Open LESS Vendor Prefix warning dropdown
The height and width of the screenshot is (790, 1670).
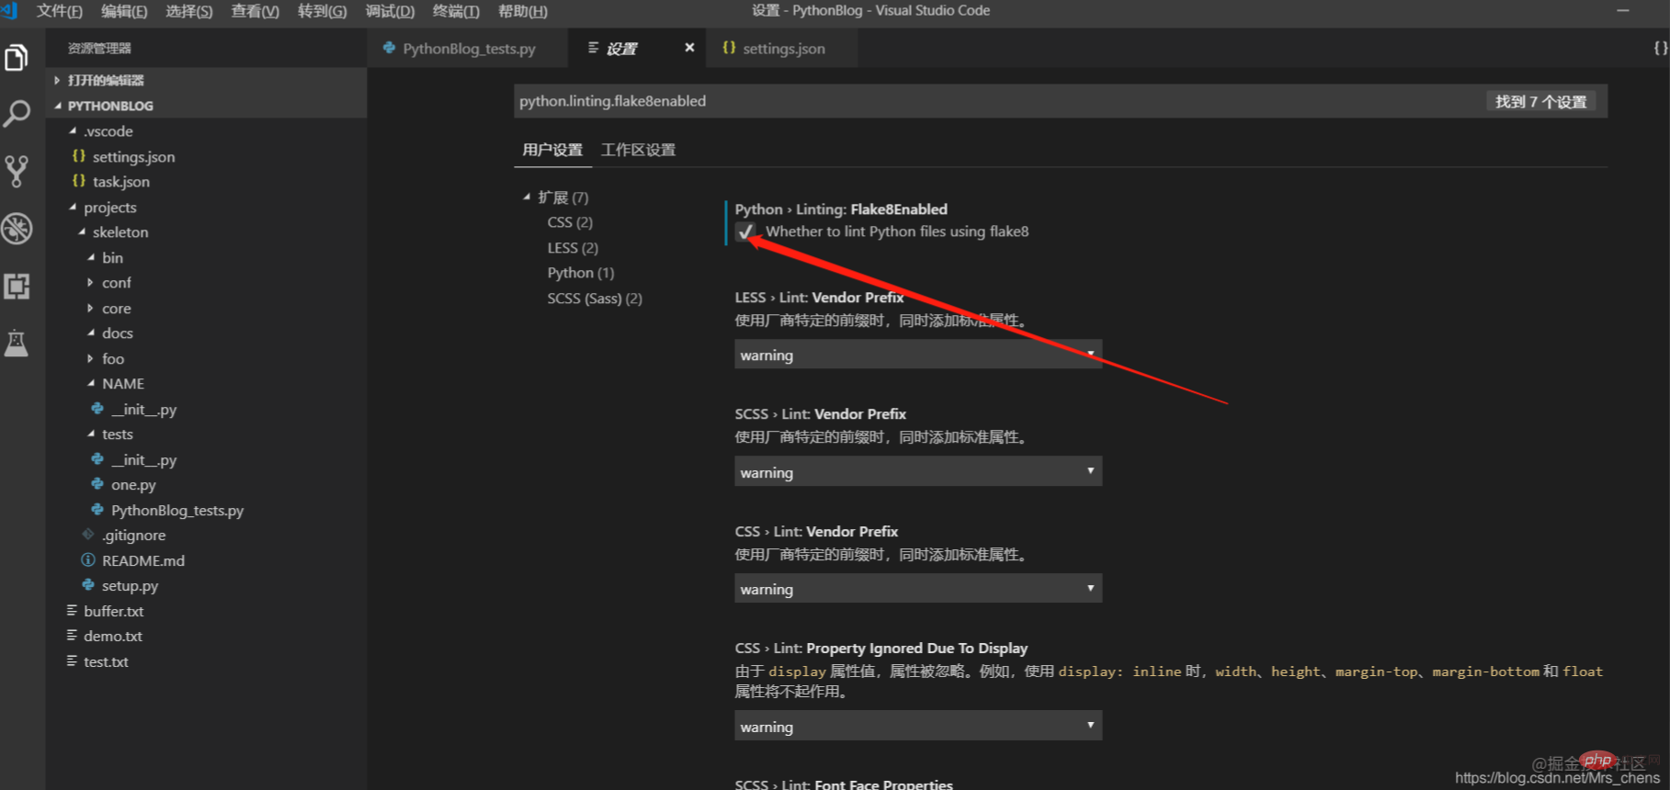click(x=917, y=355)
